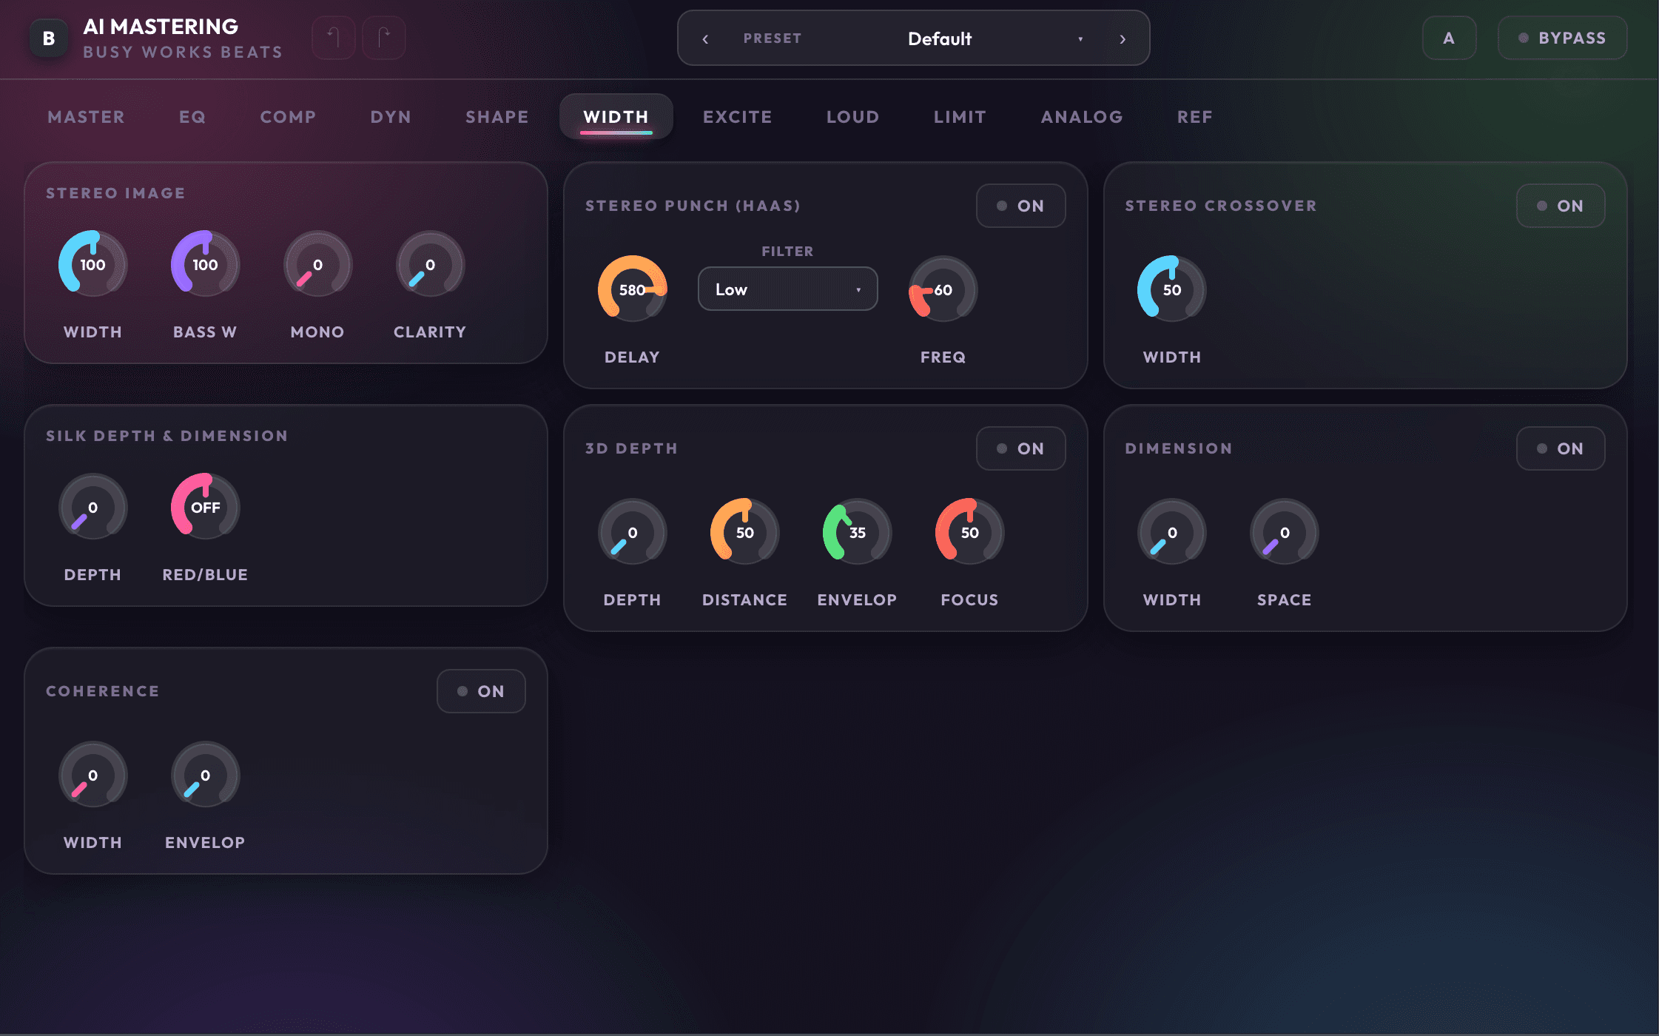Click the Stereo Crossover Width knob
This screenshot has width=1659, height=1036.
pyautogui.click(x=1172, y=289)
